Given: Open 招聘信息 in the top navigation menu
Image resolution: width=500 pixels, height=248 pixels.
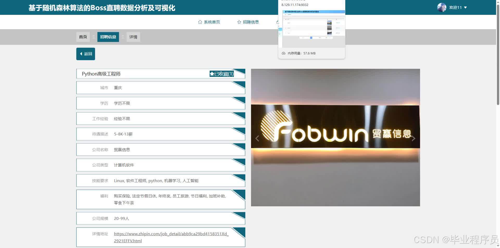Looking at the screenshot, I should pos(248,22).
